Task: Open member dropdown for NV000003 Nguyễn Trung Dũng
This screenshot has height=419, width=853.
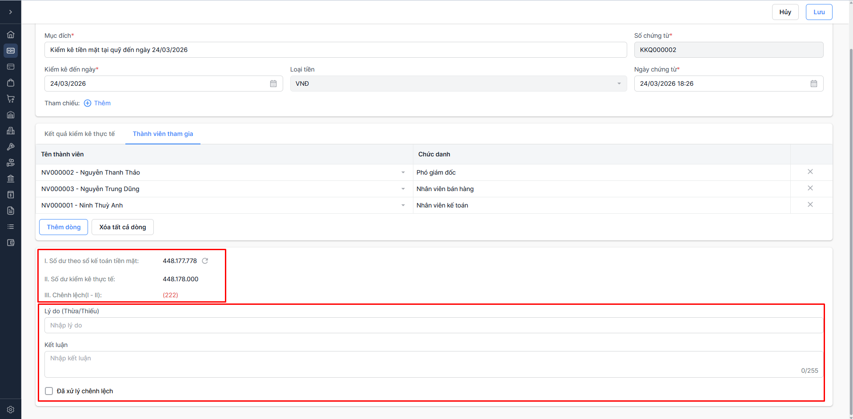Action: pyautogui.click(x=403, y=189)
